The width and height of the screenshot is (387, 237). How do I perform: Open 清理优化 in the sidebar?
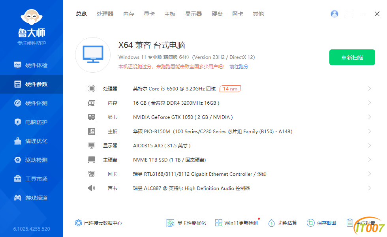click(x=31, y=141)
